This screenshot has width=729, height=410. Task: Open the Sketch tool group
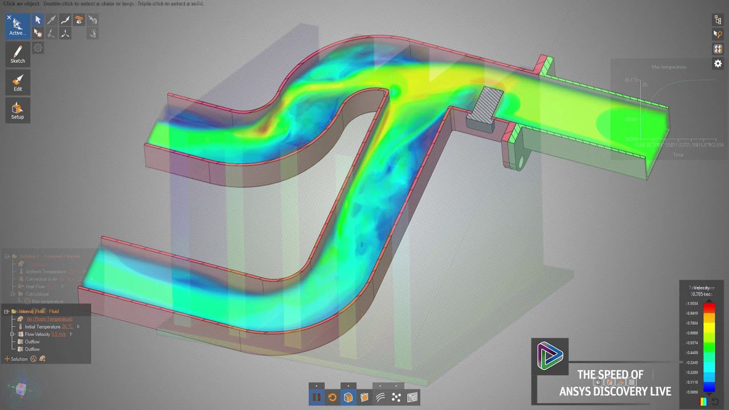click(x=18, y=54)
